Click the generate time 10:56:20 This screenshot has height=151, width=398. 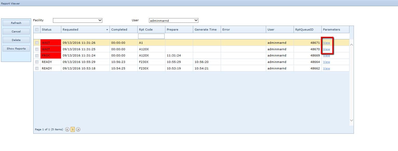coord(201,62)
